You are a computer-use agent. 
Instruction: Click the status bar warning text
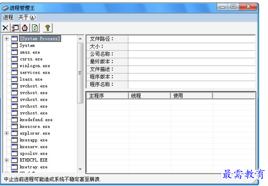[52, 179]
